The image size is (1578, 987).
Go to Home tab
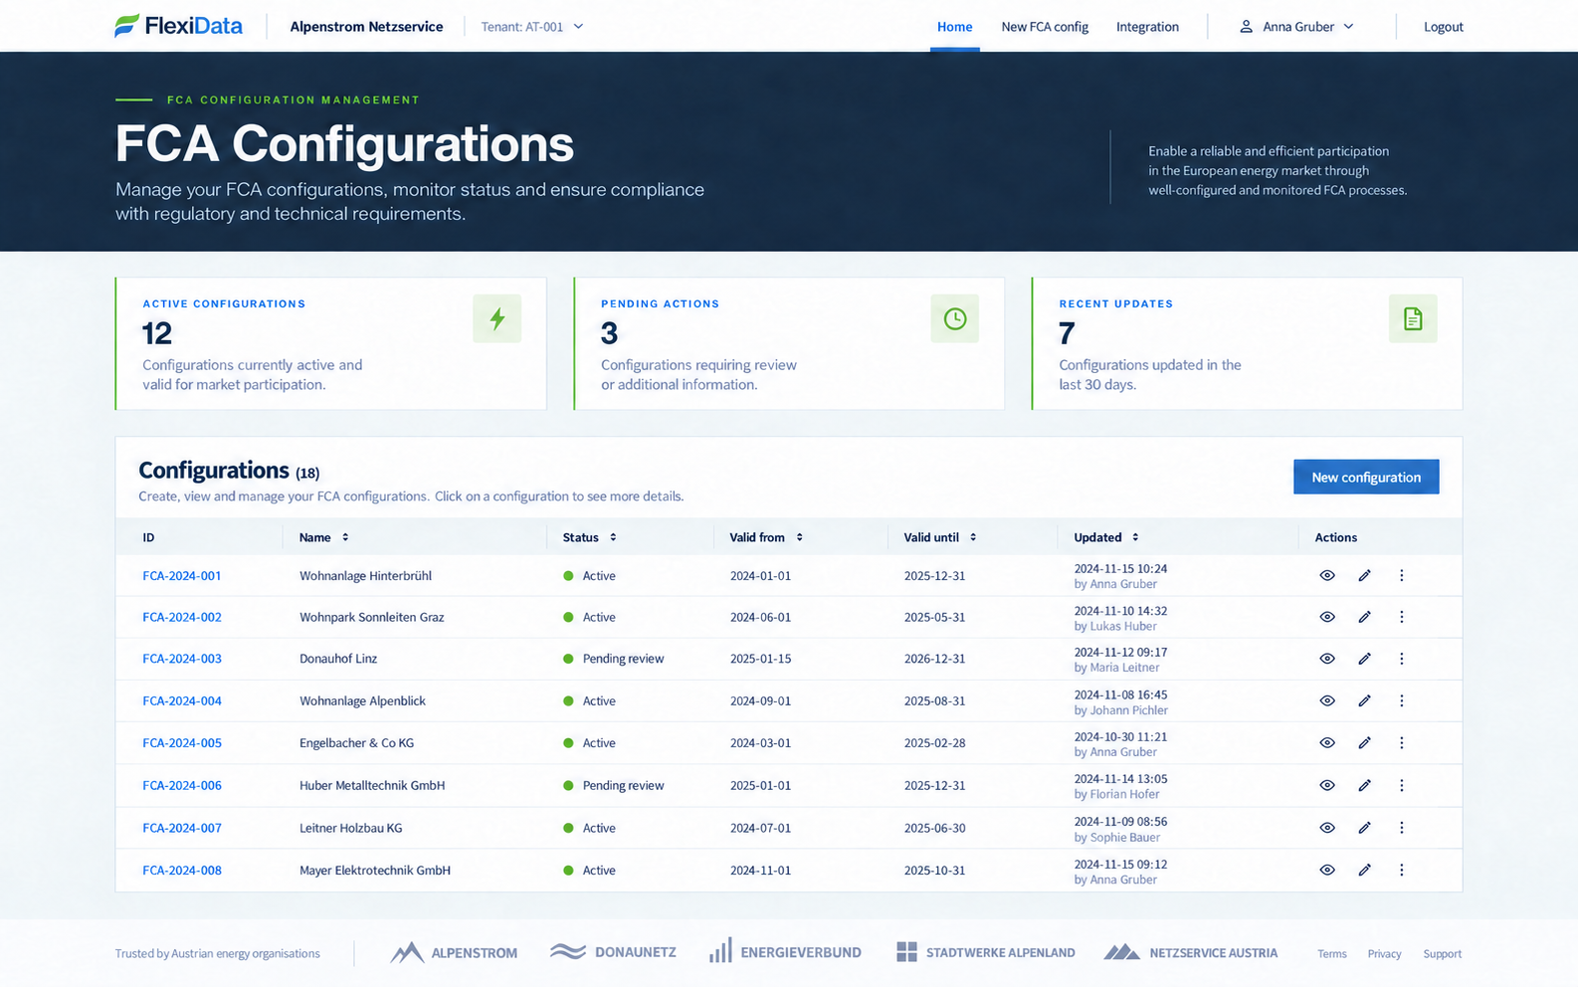point(954,27)
